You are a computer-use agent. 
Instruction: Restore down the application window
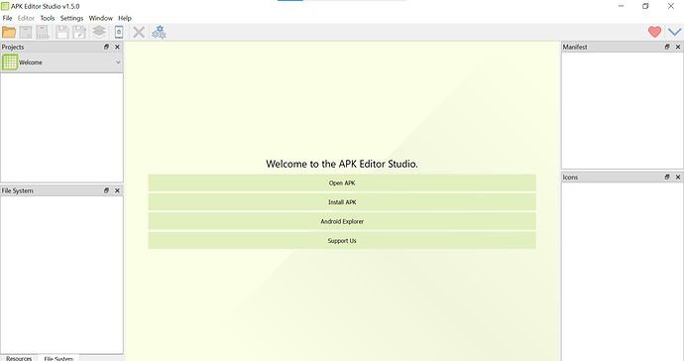point(645,6)
